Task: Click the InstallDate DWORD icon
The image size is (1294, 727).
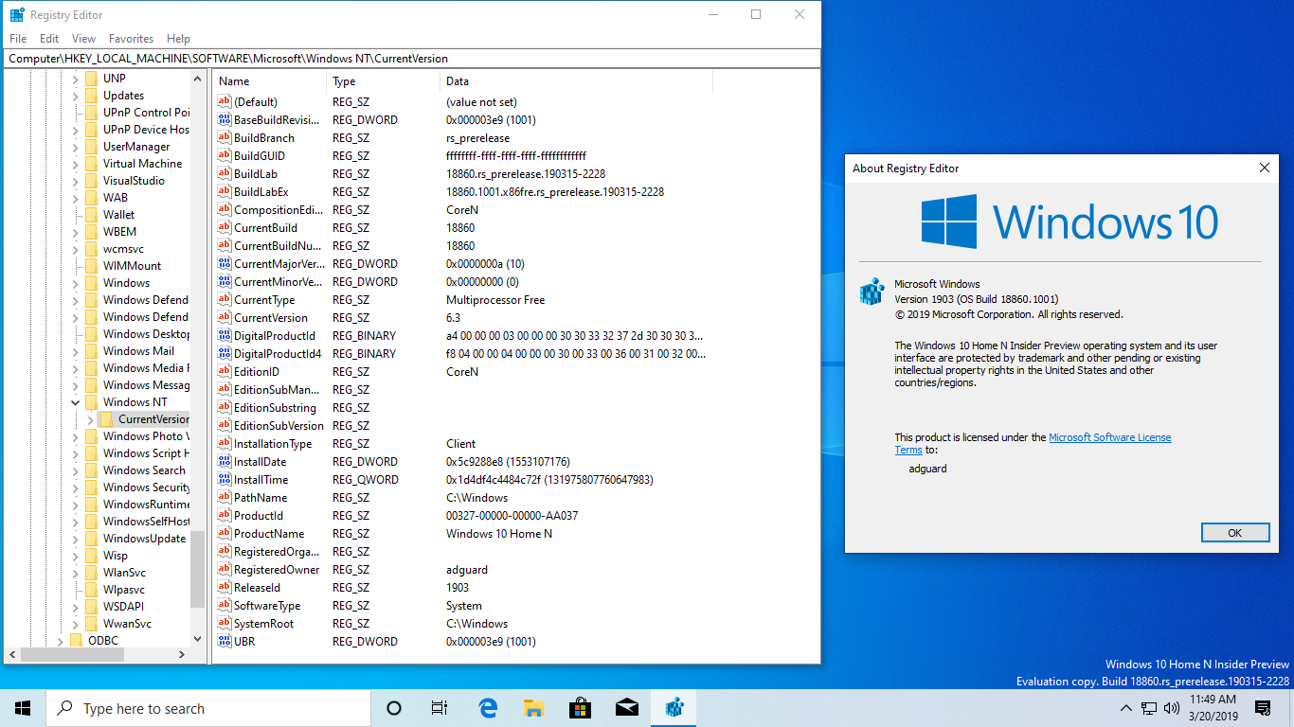Action: coord(225,461)
